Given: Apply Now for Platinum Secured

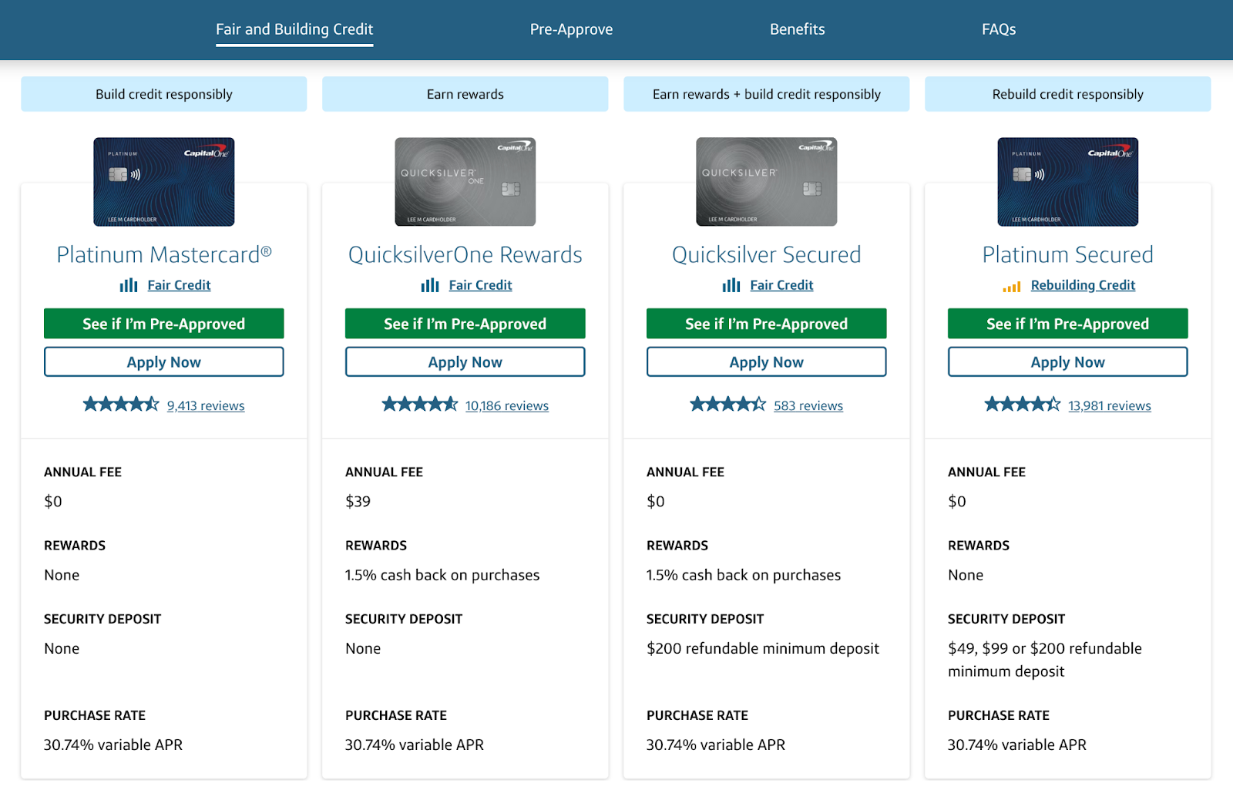Looking at the screenshot, I should 1068,362.
